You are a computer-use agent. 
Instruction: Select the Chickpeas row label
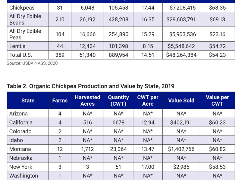(x=22, y=7)
